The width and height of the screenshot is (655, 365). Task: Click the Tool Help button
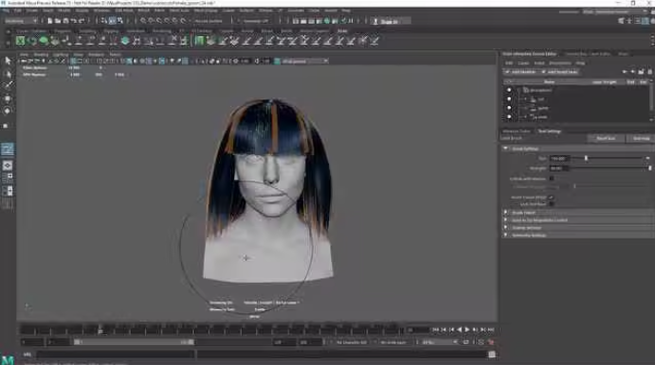click(641, 138)
